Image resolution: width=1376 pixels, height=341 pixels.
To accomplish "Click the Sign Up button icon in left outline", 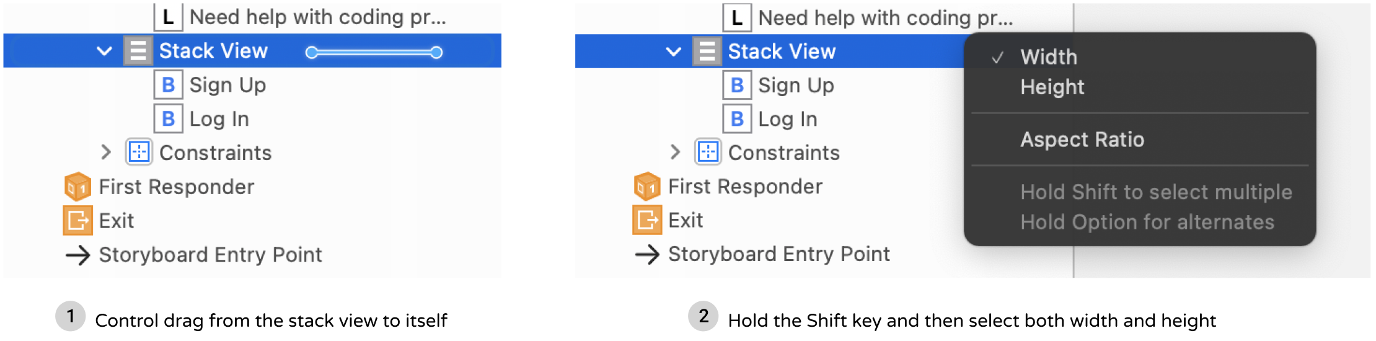I will pos(168,85).
